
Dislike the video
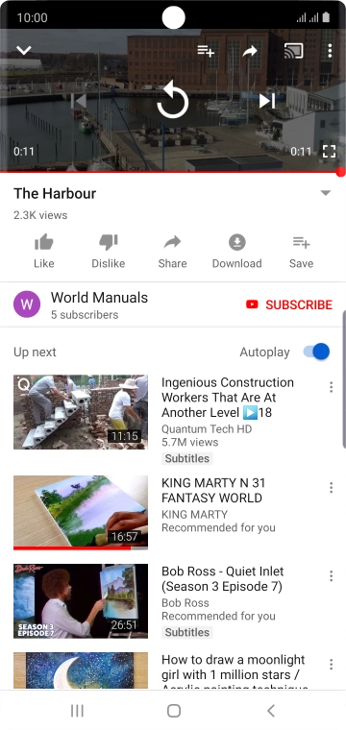click(x=108, y=252)
